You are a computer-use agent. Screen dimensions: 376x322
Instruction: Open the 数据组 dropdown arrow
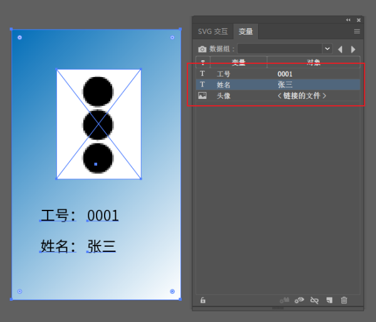[x=327, y=49]
